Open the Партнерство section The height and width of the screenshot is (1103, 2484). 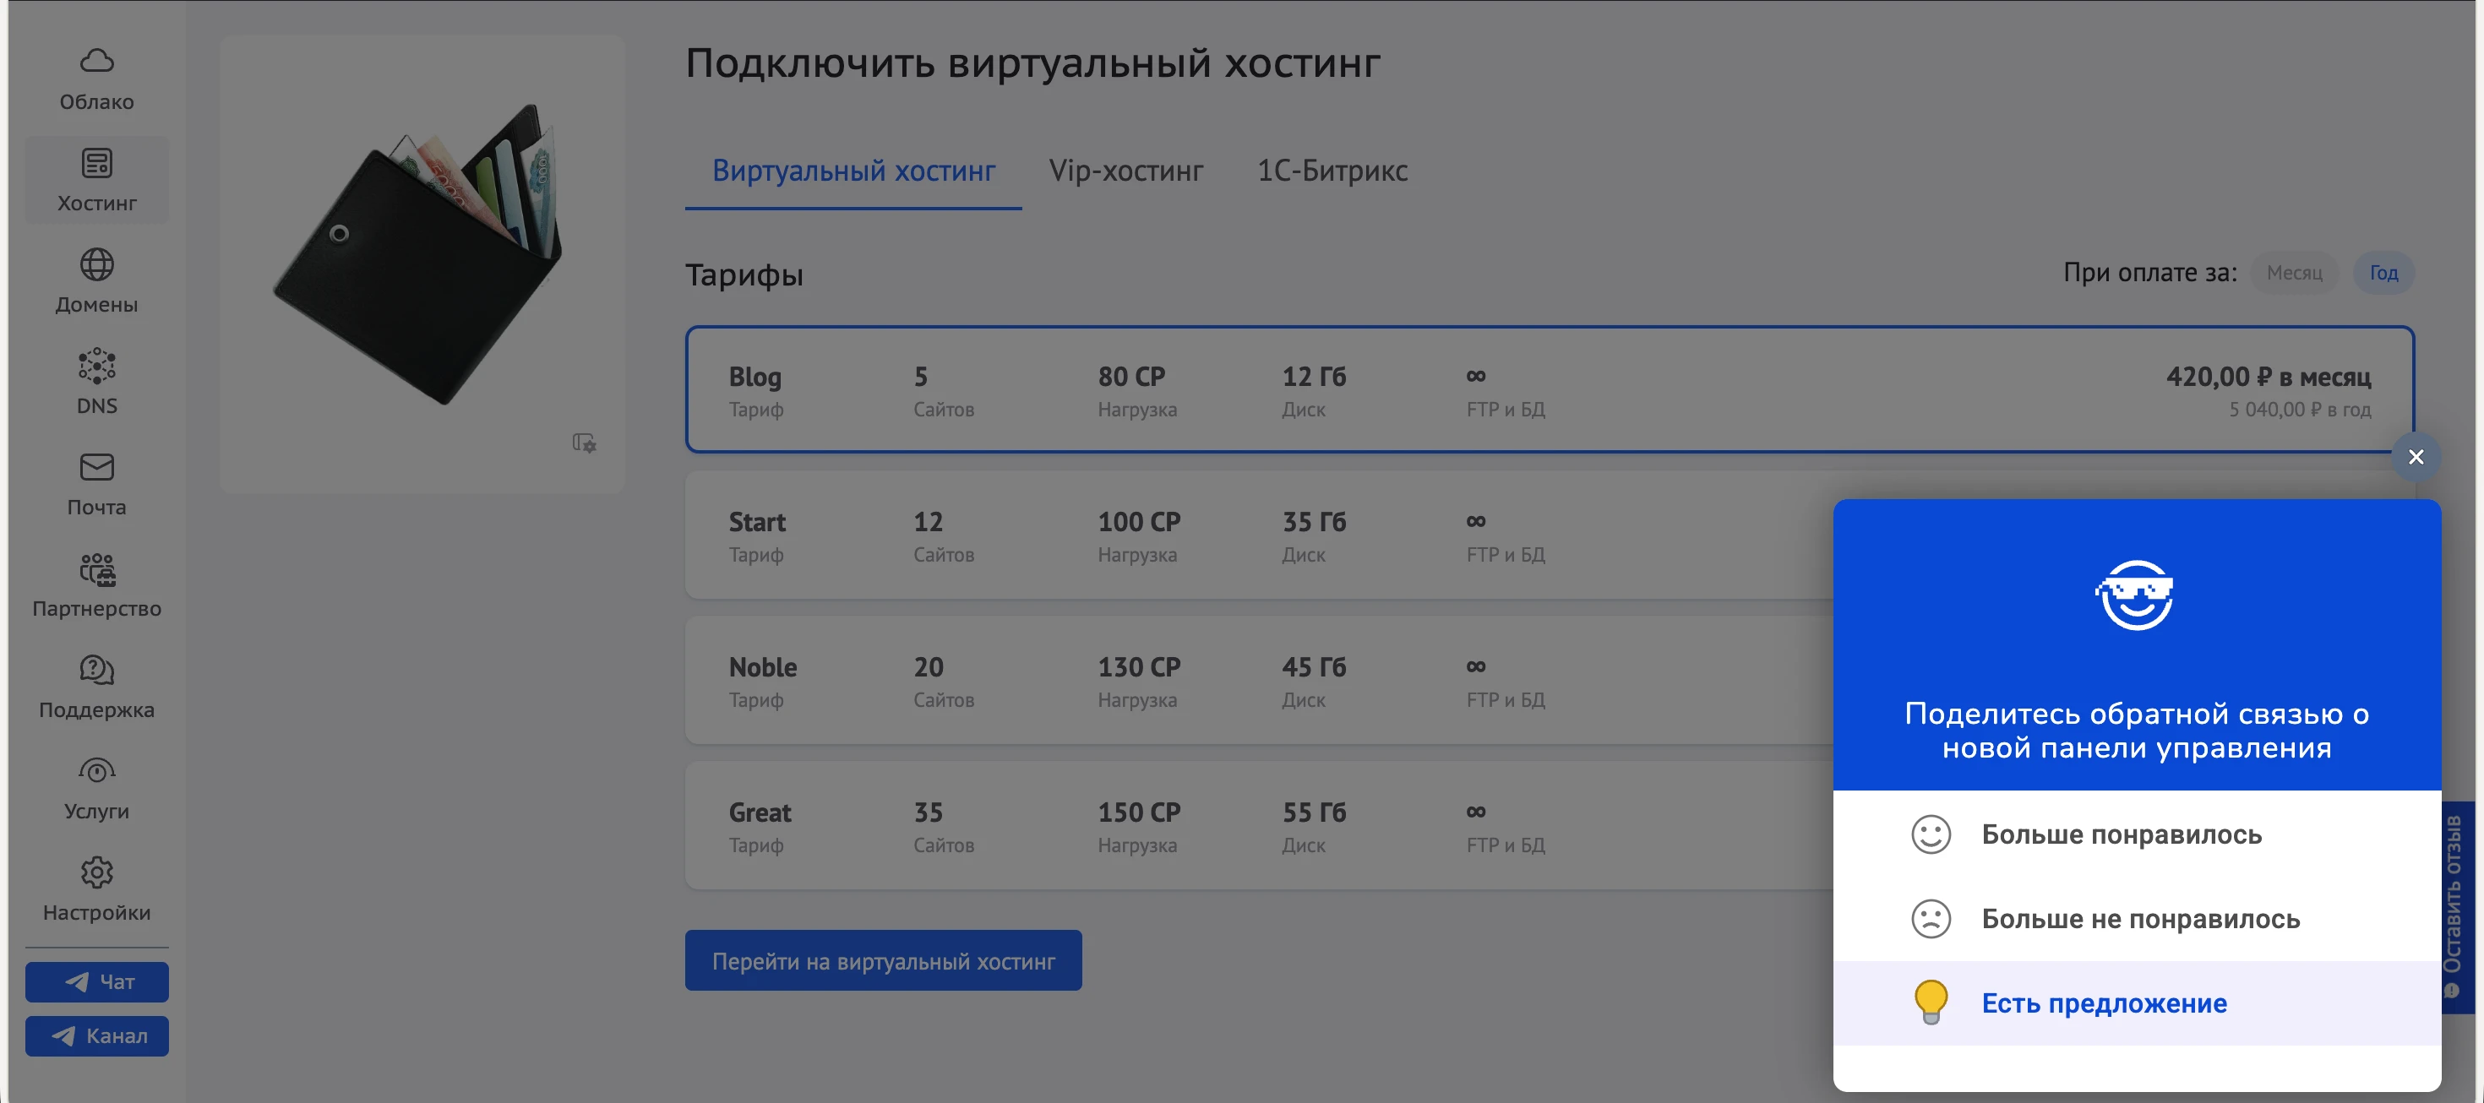coord(96,585)
